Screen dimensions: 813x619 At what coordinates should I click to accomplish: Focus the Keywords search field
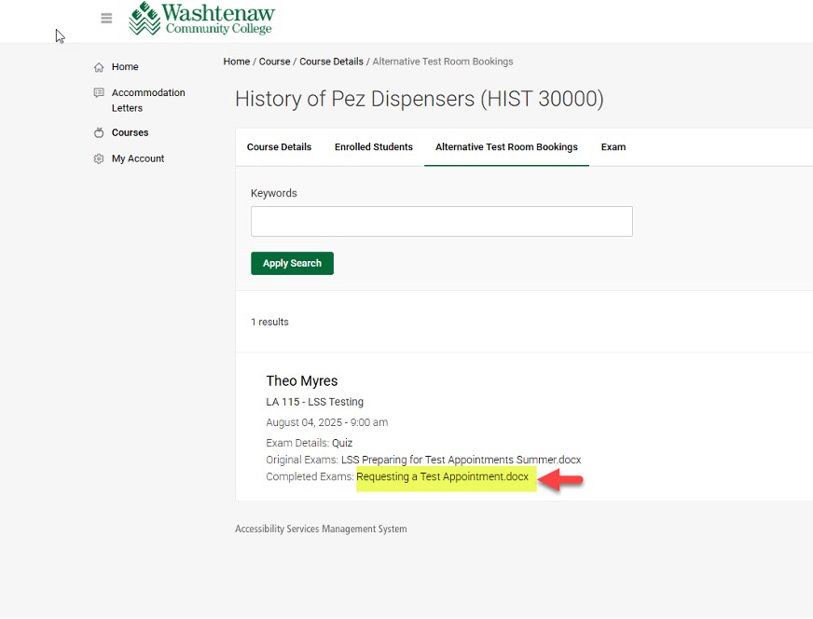click(x=442, y=221)
